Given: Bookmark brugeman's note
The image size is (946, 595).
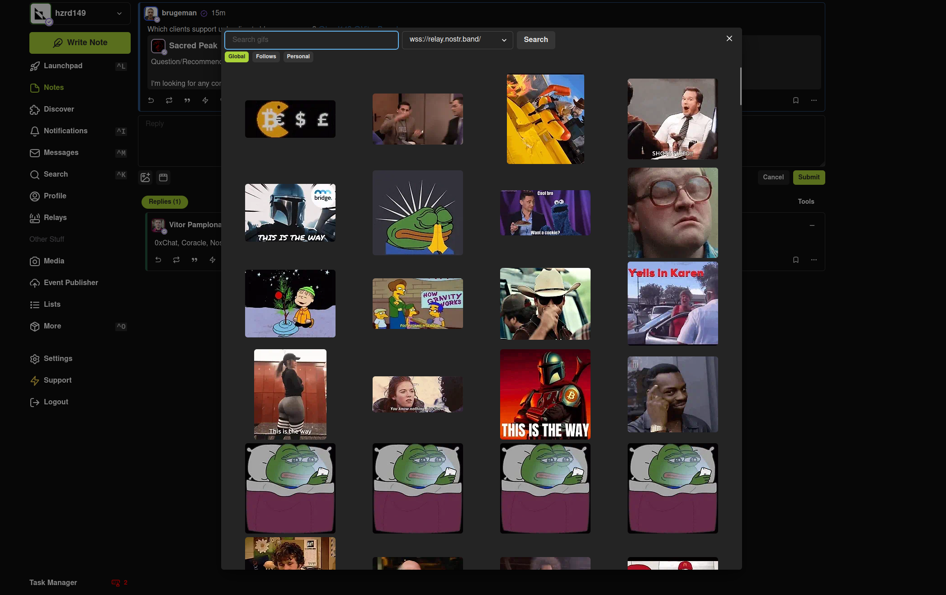Looking at the screenshot, I should click(796, 100).
